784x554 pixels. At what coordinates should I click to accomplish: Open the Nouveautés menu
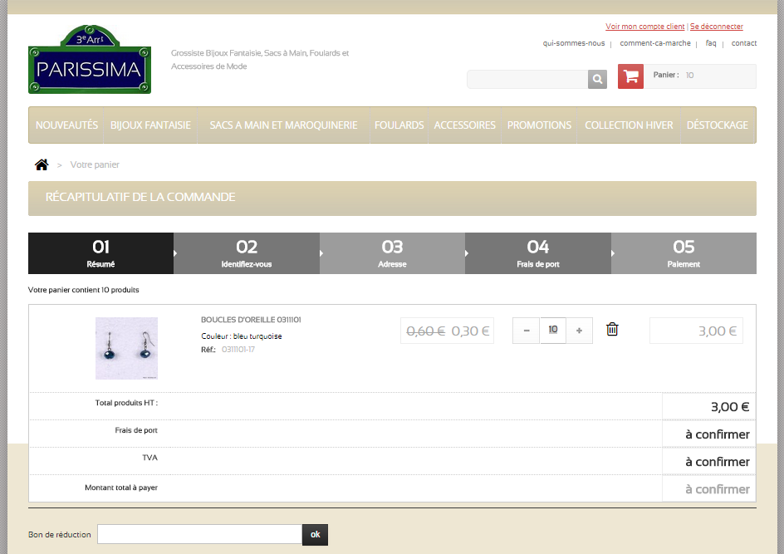point(66,125)
